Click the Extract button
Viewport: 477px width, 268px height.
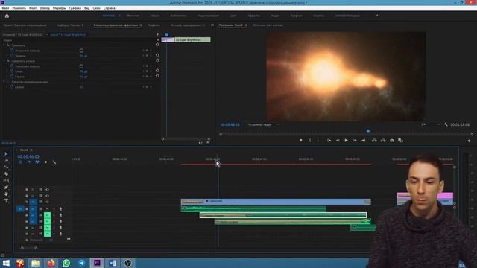click(x=383, y=141)
